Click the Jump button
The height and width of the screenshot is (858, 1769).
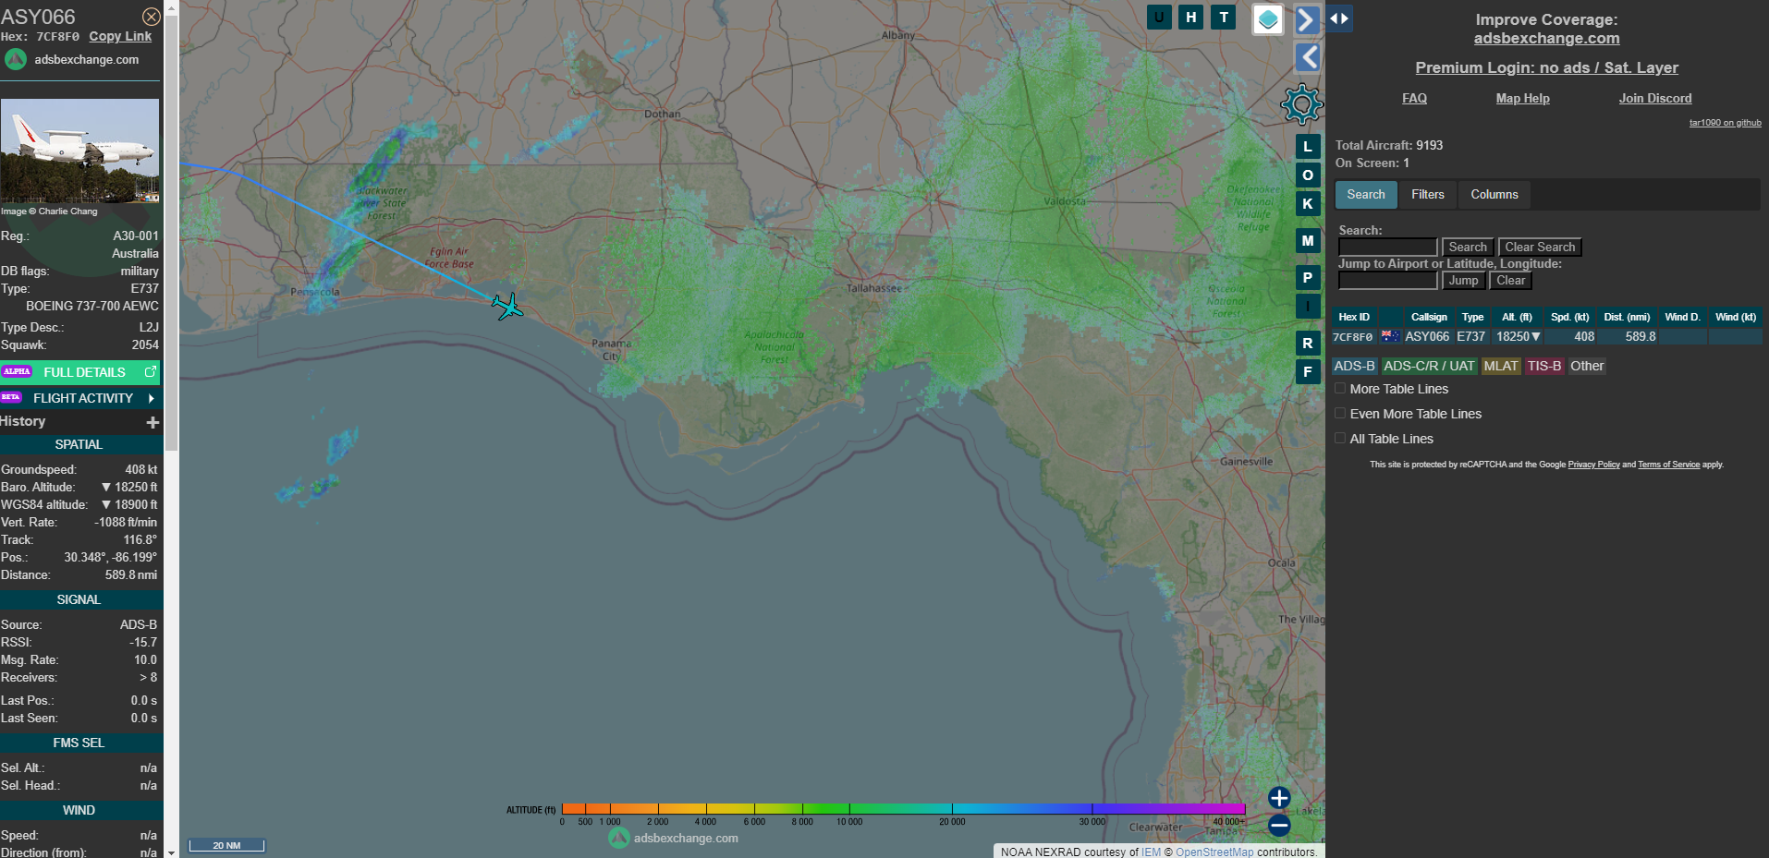pos(1463,281)
